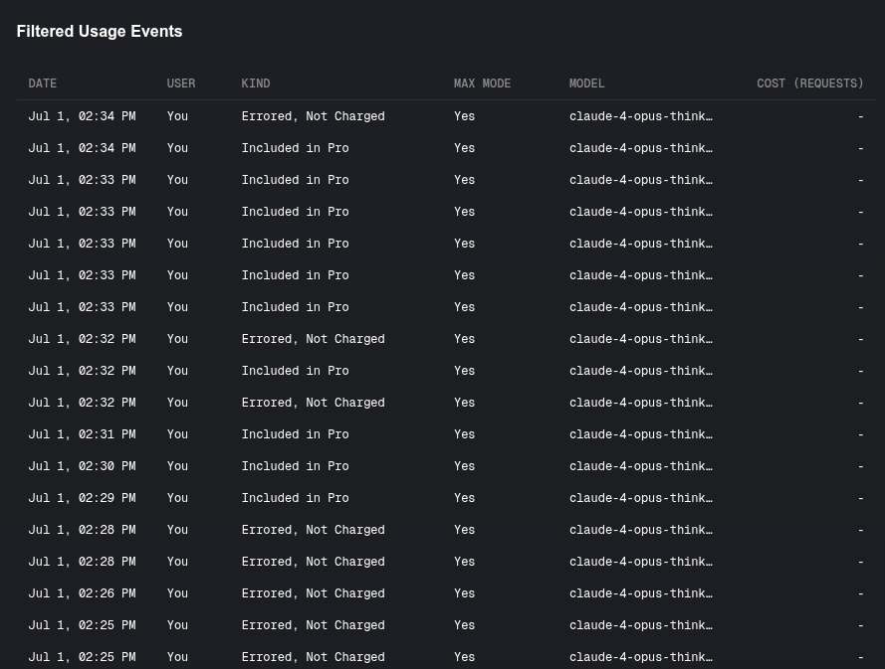885x669 pixels.
Task: Select the "Jul 1, 02:30 PM" date cell
Action: click(82, 466)
